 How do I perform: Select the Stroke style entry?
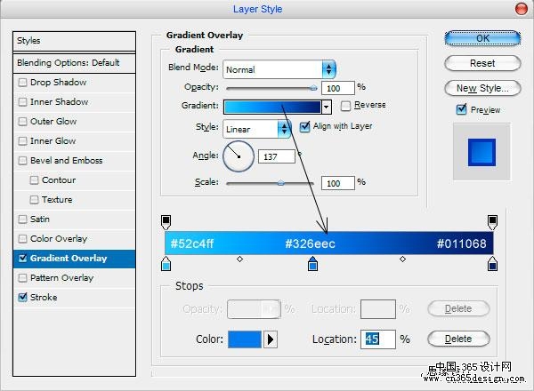click(x=74, y=298)
